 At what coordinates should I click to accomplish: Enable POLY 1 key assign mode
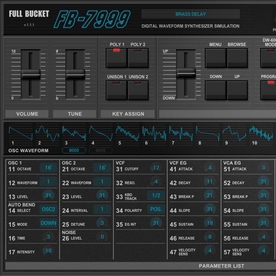[x=116, y=58]
